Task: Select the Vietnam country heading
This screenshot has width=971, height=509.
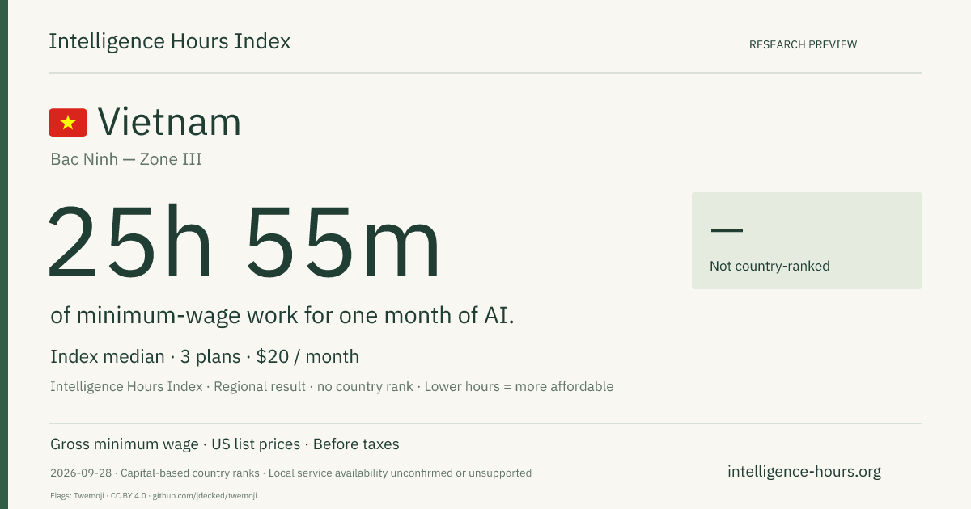Action: pos(169,122)
